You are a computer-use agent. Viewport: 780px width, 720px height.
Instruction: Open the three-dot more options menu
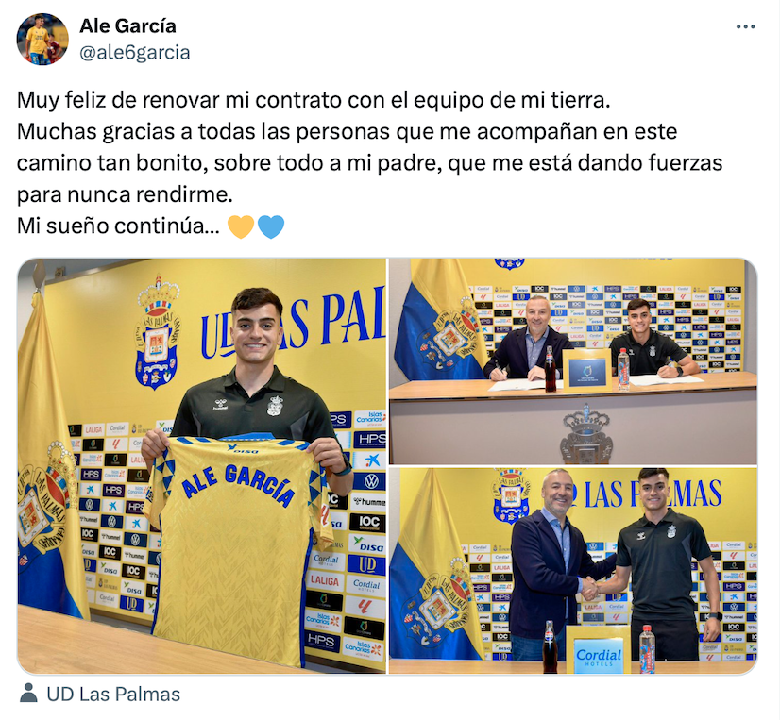(745, 26)
